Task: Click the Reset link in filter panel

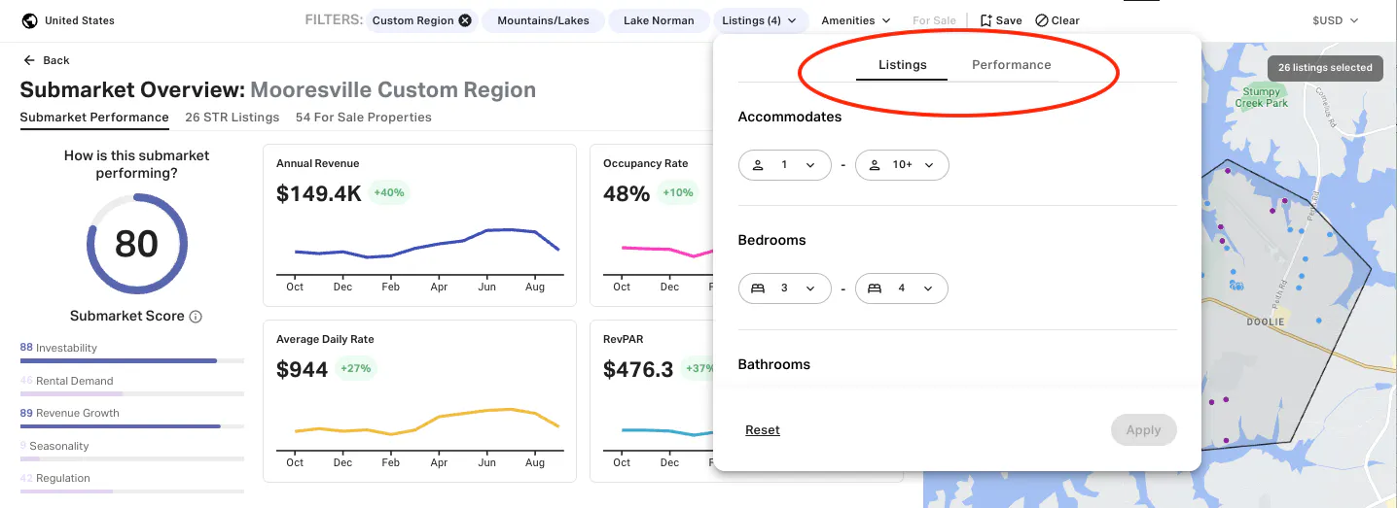Action: 763,430
